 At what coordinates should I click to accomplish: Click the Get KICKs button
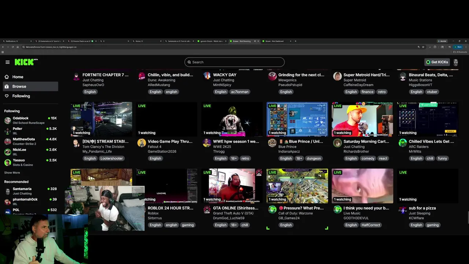(x=437, y=62)
